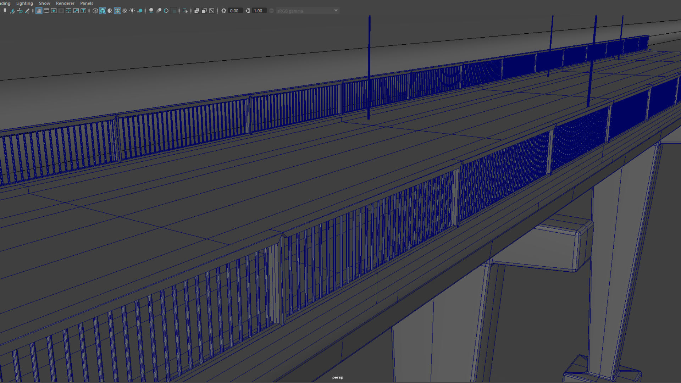The height and width of the screenshot is (383, 681).
Task: Click the Exposure reset icon
Action: click(x=224, y=11)
